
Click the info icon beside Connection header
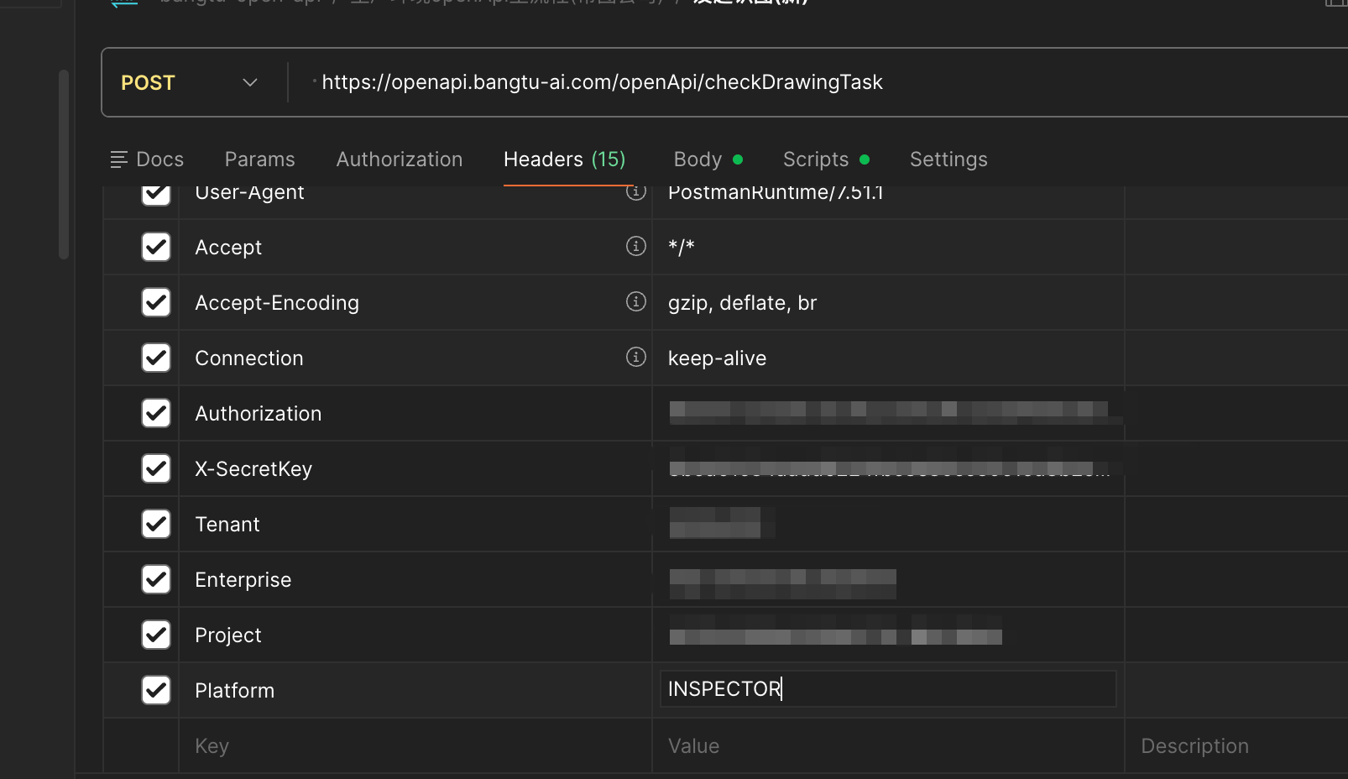pos(636,357)
